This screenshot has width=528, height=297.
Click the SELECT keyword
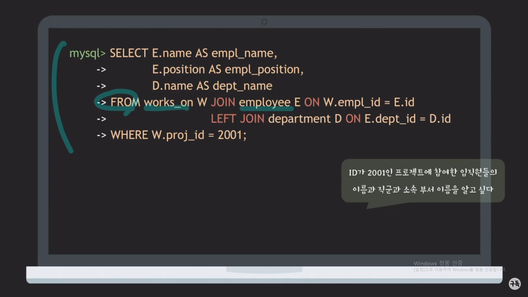point(129,53)
